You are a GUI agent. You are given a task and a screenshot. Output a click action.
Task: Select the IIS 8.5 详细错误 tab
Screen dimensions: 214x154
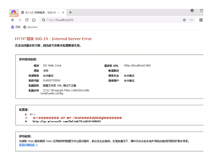pos(40,12)
